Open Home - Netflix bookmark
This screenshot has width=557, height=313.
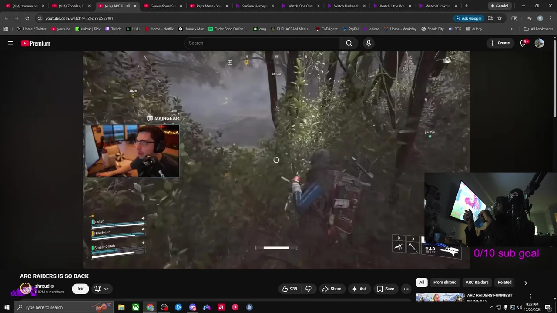(159, 29)
